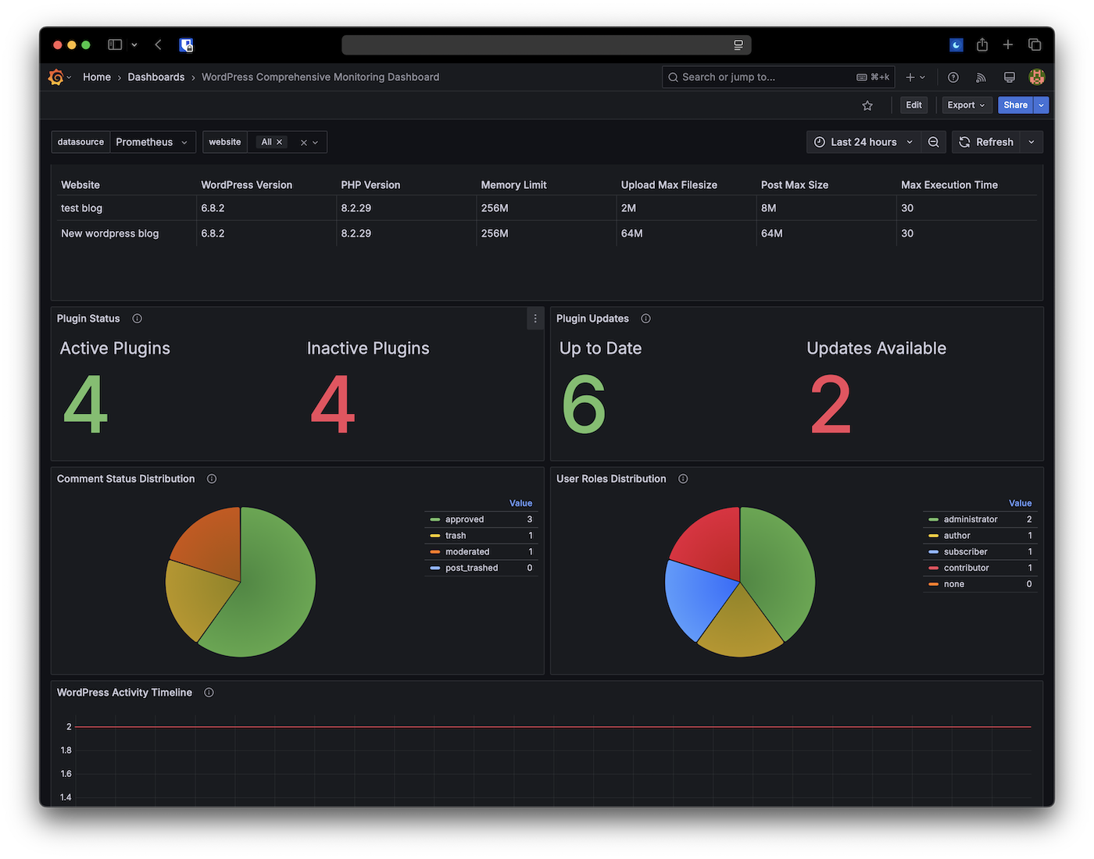Click the blue Share button

pyautogui.click(x=1015, y=105)
